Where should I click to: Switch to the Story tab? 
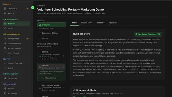pyautogui.click(x=74, y=23)
